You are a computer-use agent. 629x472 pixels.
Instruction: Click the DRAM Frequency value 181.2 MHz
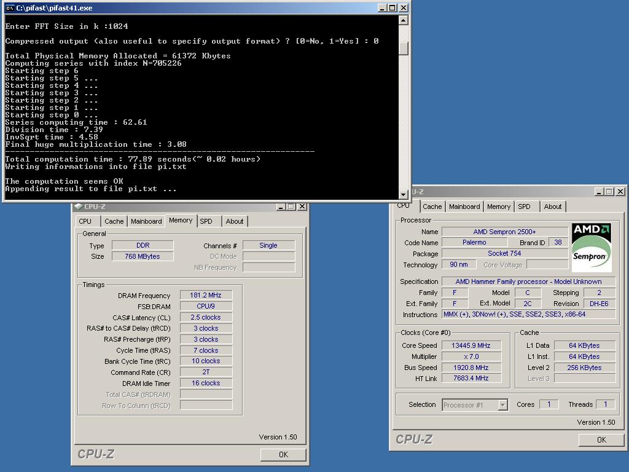click(x=206, y=295)
